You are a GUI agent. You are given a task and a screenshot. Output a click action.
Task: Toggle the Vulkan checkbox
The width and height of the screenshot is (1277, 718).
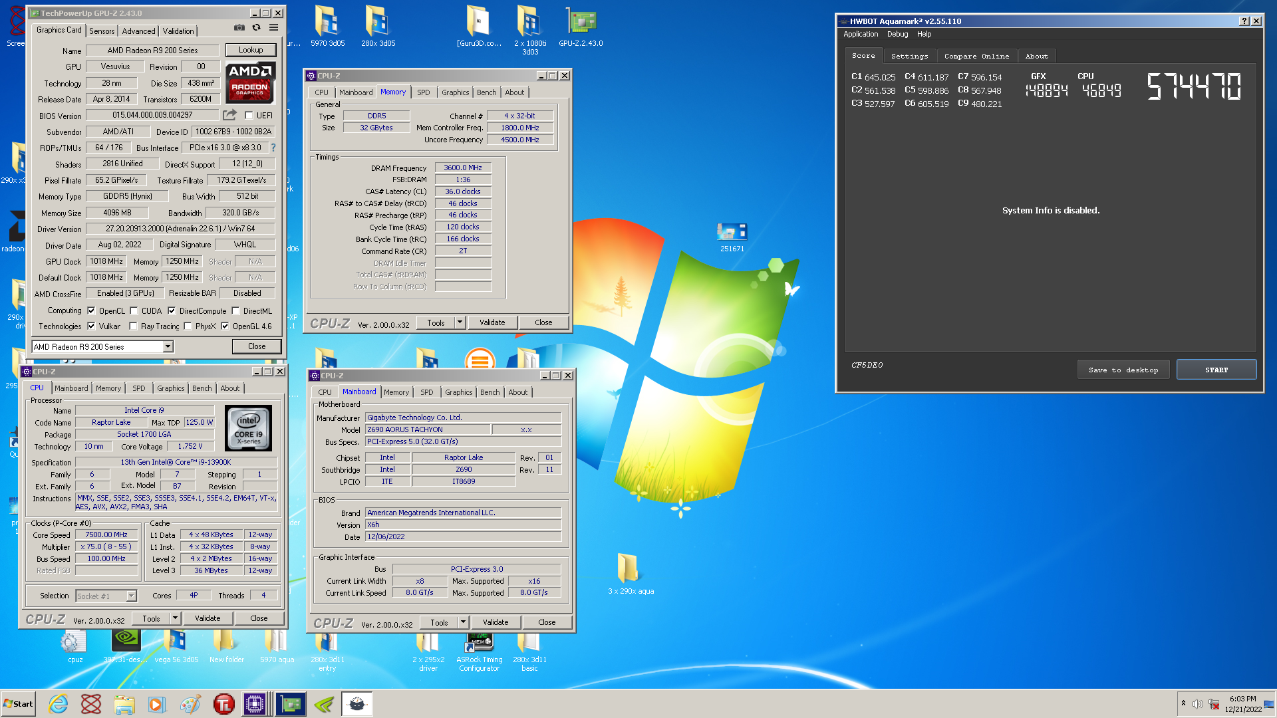coord(91,326)
